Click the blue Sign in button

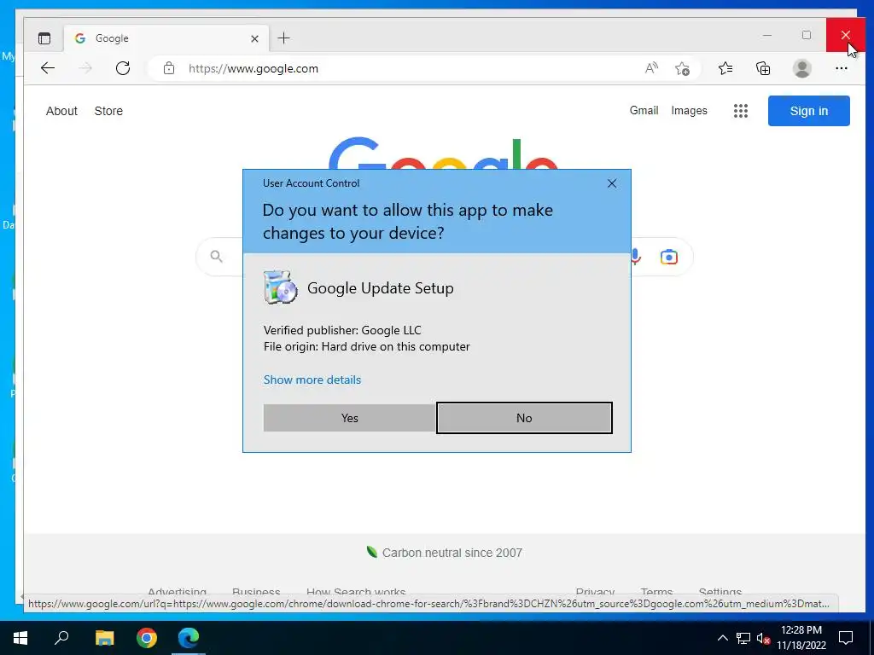(809, 111)
